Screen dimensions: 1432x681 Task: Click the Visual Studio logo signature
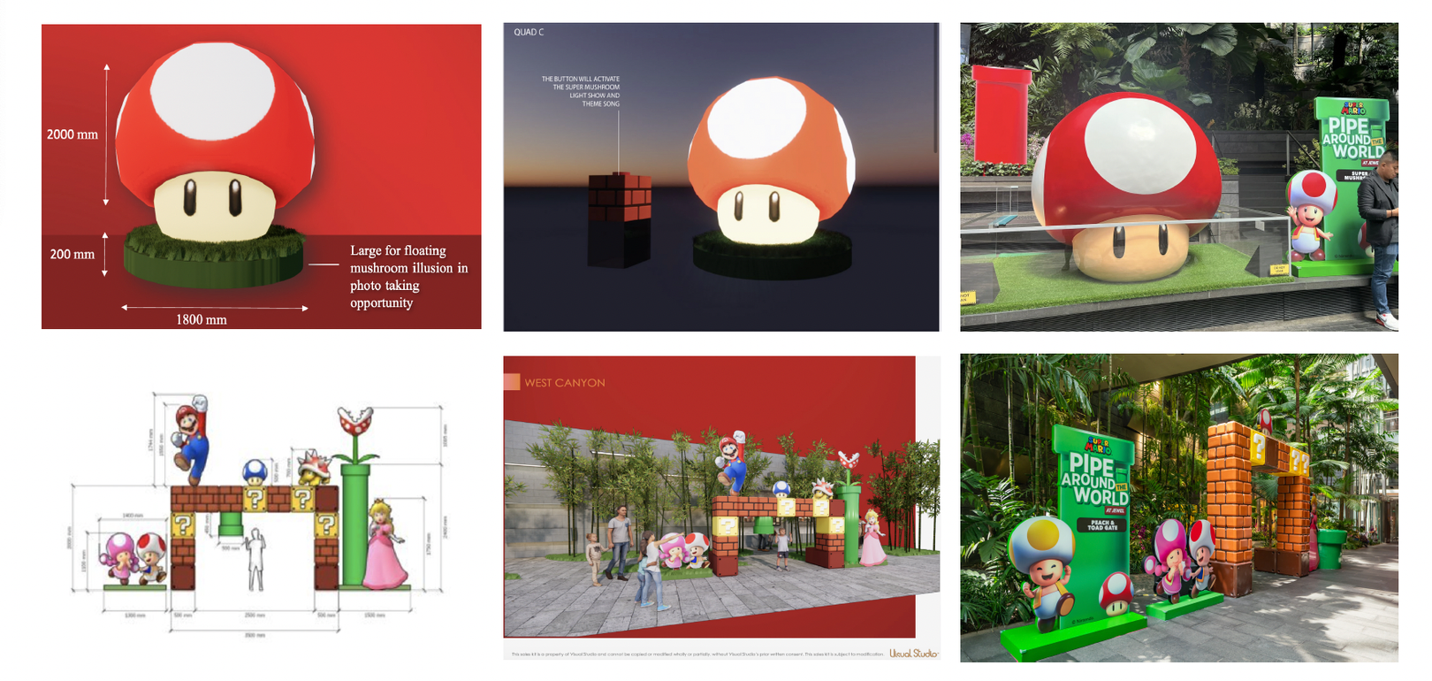(913, 654)
